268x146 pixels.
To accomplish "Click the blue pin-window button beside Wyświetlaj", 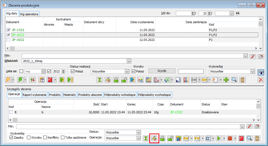I will [x=261, y=72].
